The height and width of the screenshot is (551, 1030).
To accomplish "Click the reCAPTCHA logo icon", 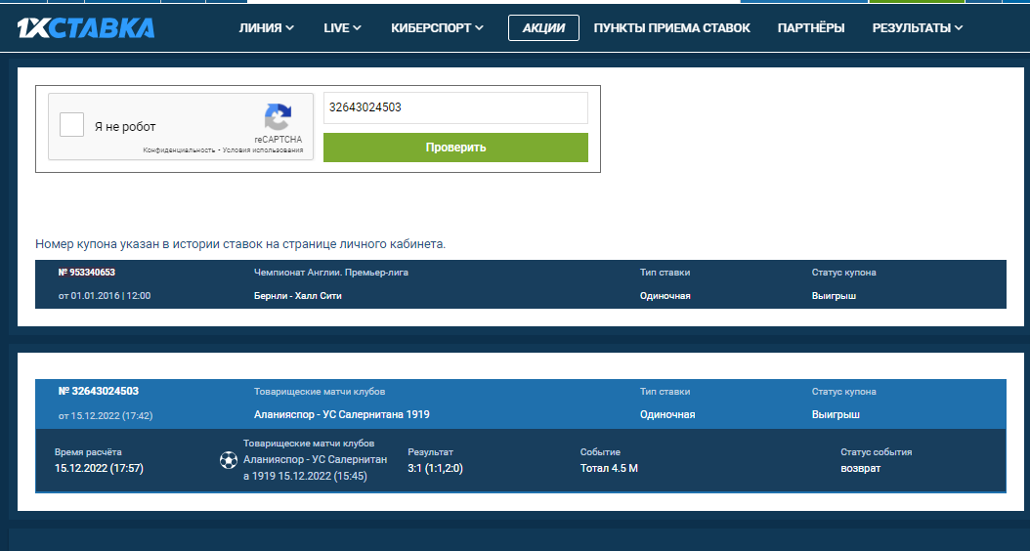I will pos(278,118).
